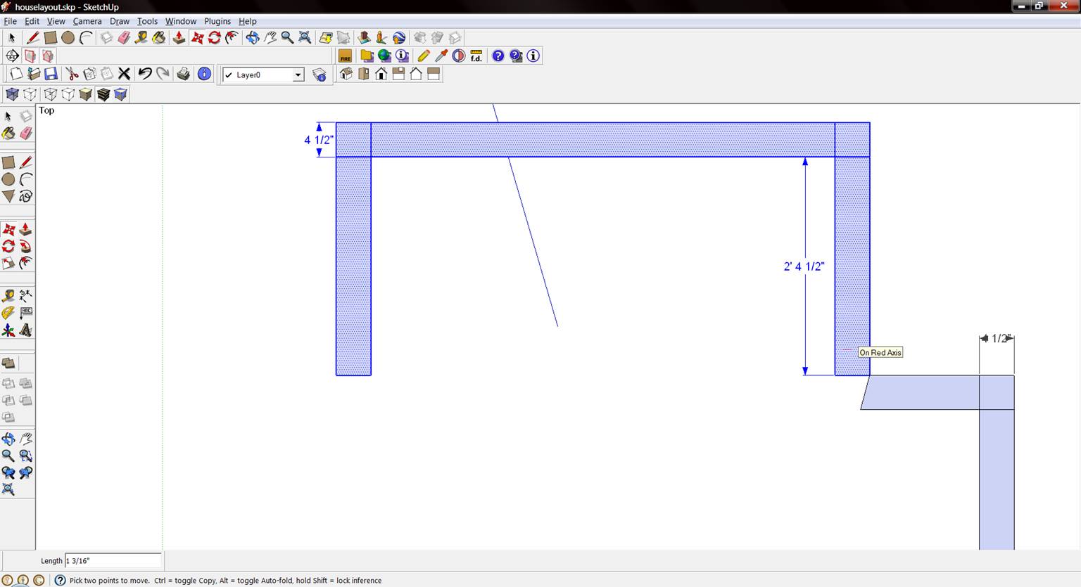Click the help question mark in status bar

(60, 580)
